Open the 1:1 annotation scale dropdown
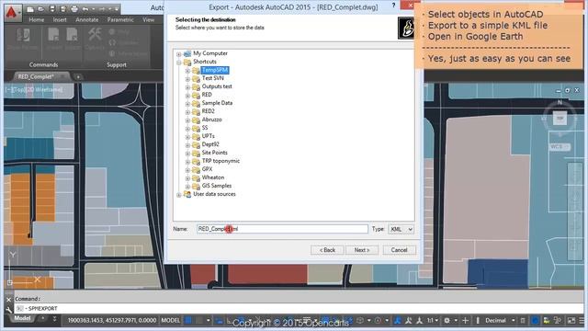Viewport: 588px width, 331px height. 433,321
